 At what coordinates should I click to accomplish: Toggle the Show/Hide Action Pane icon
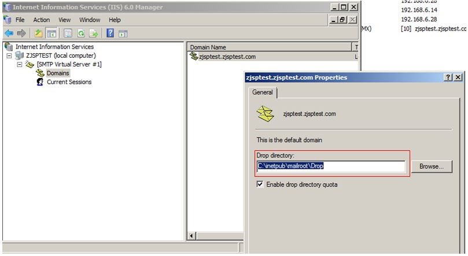coord(123,34)
